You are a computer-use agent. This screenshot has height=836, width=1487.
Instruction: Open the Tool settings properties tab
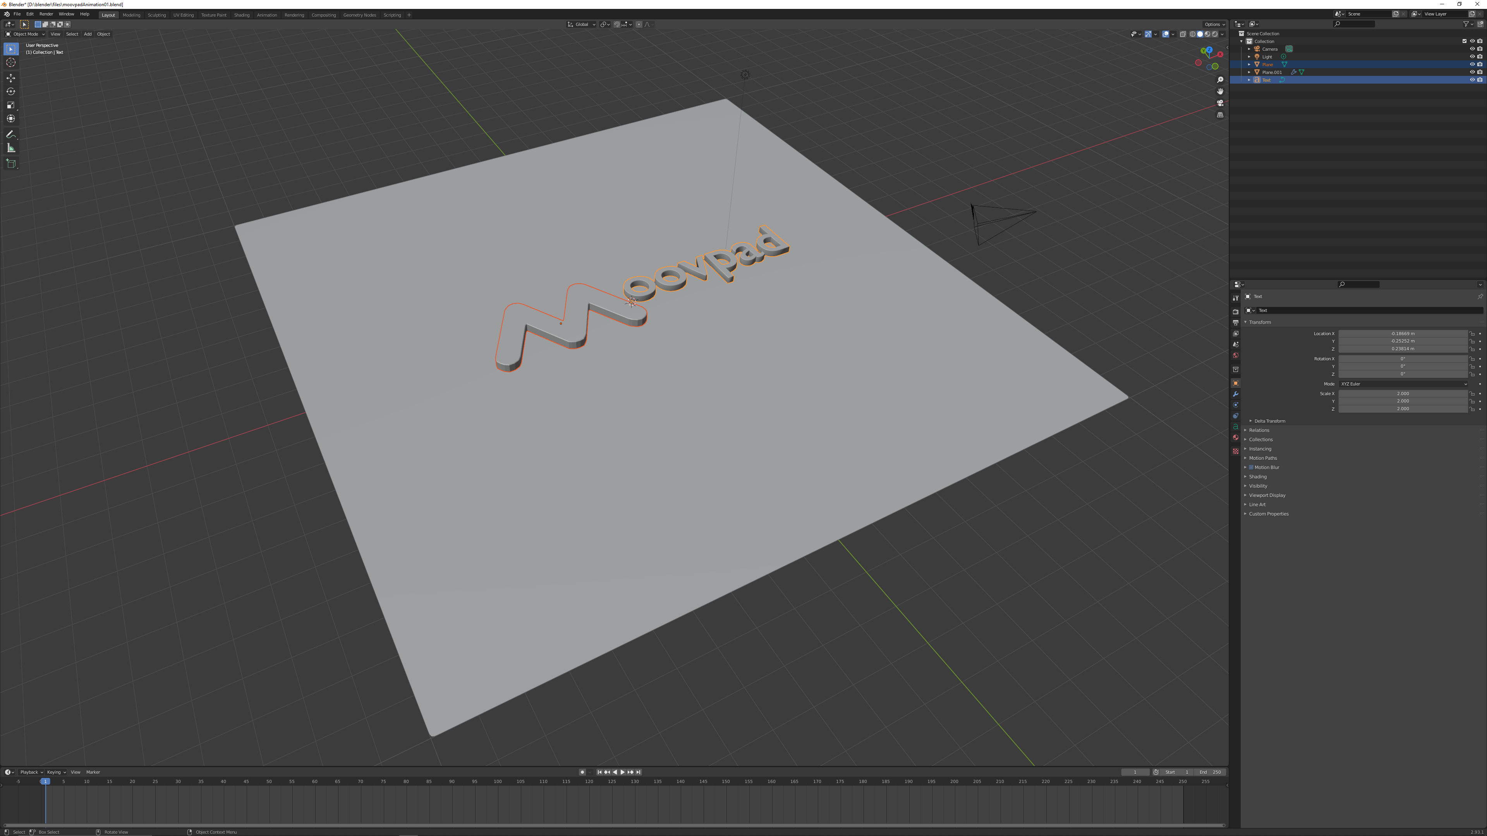[x=1235, y=298]
